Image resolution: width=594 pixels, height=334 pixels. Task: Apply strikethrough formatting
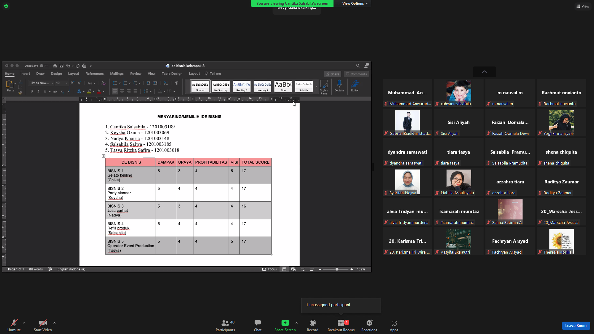tap(55, 91)
